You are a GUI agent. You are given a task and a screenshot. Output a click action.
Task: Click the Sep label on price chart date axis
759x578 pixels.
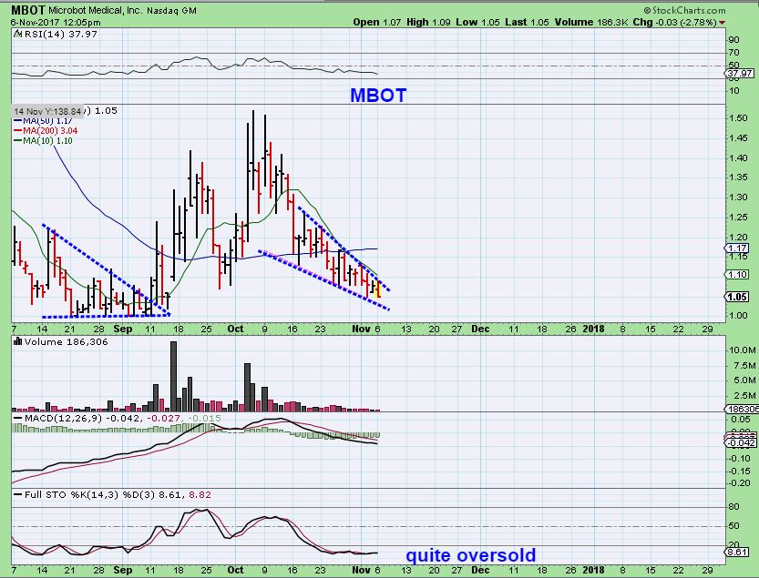point(123,329)
